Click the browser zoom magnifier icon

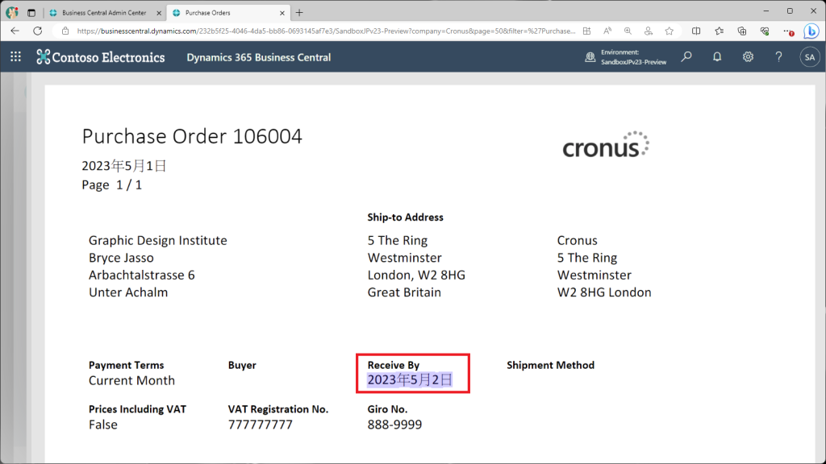pyautogui.click(x=628, y=31)
